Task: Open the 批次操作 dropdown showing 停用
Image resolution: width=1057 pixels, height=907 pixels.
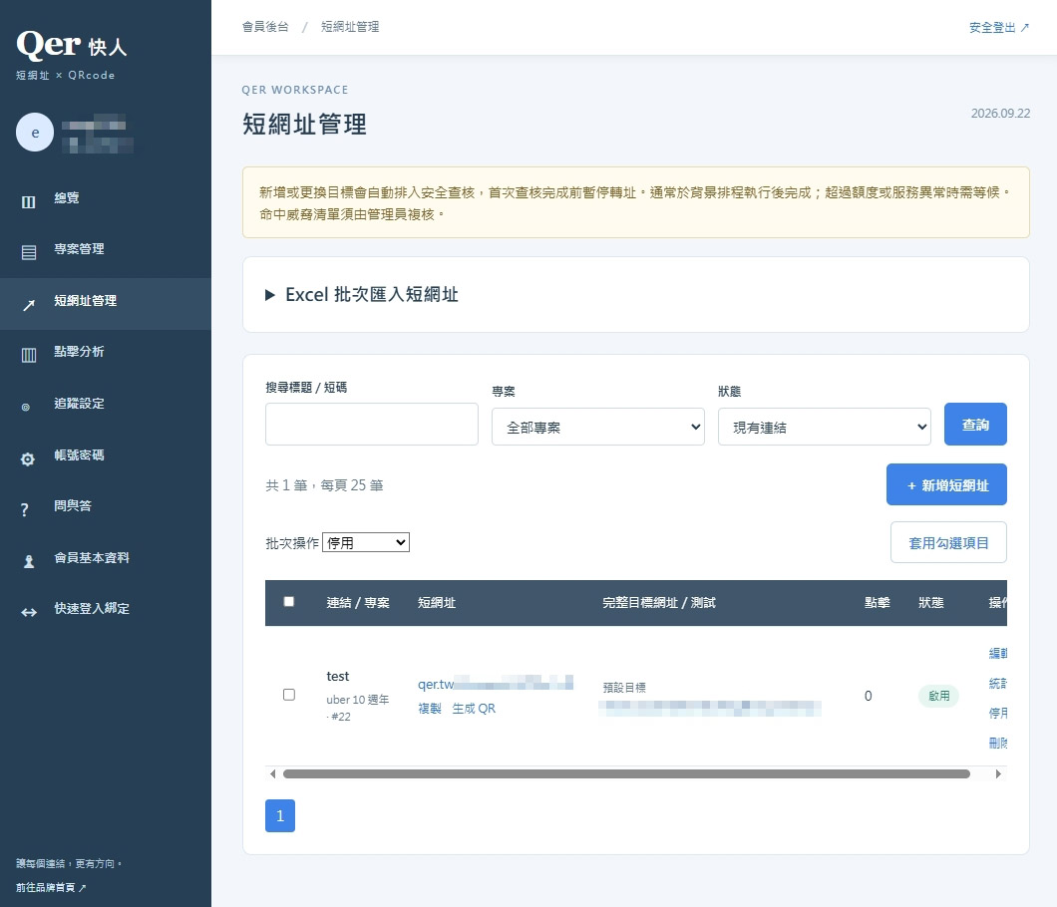Action: pos(365,542)
